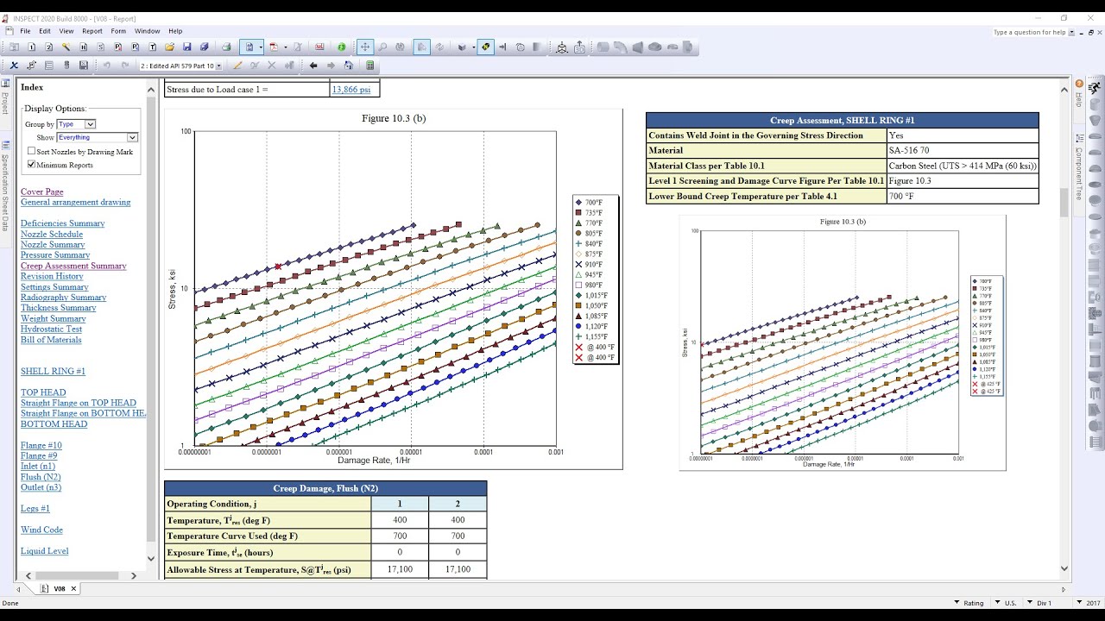Open the Report menu
The width and height of the screenshot is (1105, 621).
[x=92, y=31]
